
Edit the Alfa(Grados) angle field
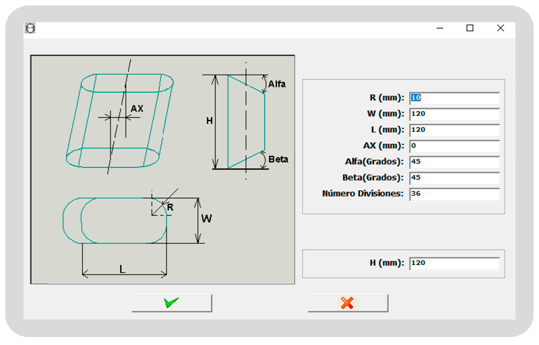(453, 162)
